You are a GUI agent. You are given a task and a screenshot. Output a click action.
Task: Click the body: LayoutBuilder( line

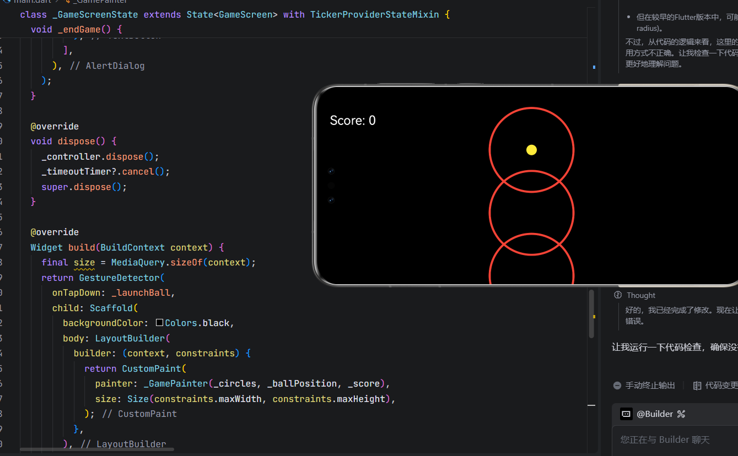(117, 338)
